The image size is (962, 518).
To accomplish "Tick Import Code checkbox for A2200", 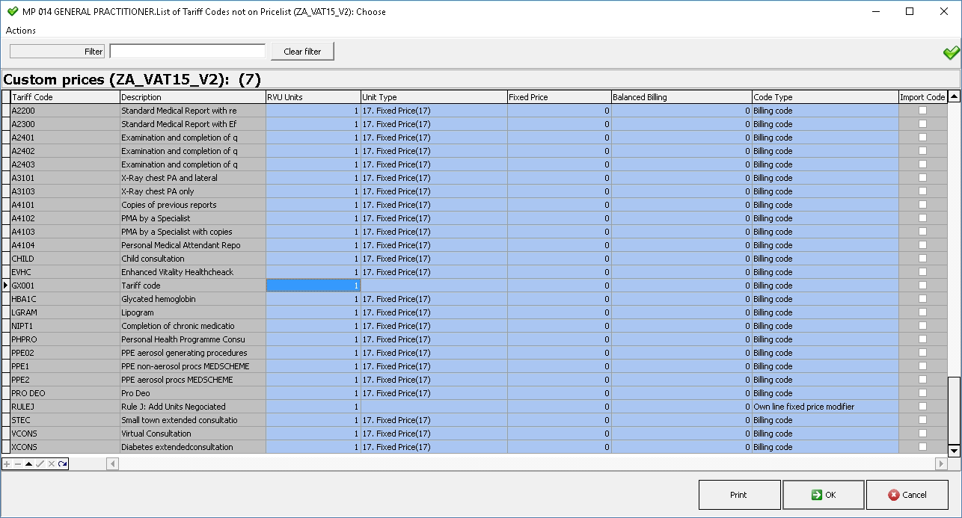I will (x=922, y=111).
